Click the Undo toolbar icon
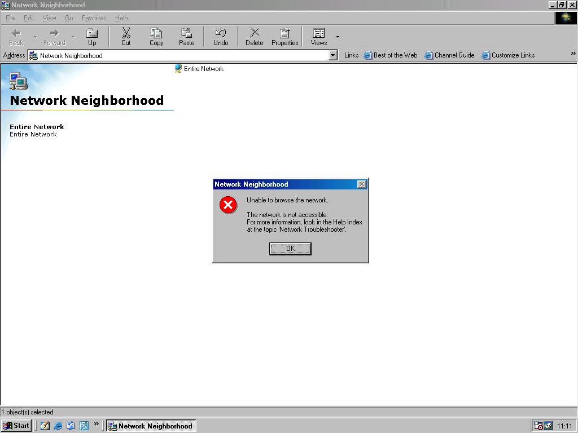The height and width of the screenshot is (433, 578). point(220,36)
